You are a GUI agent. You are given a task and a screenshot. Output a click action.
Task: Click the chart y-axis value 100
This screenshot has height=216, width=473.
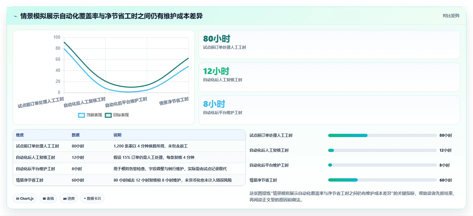tap(57, 37)
